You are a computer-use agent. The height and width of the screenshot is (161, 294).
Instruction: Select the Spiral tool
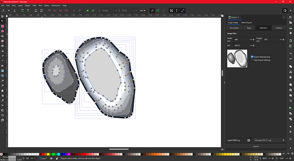[x=3, y=46]
